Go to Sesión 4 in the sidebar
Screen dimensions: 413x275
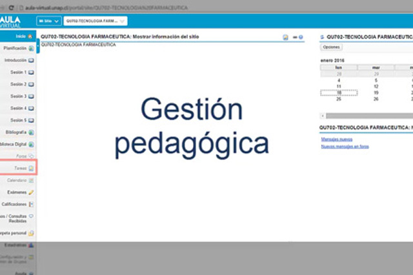pyautogui.click(x=31, y=108)
